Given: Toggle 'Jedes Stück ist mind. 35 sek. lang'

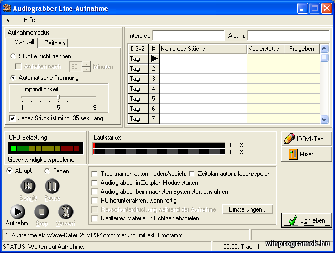Looking at the screenshot, I should 13,118.
